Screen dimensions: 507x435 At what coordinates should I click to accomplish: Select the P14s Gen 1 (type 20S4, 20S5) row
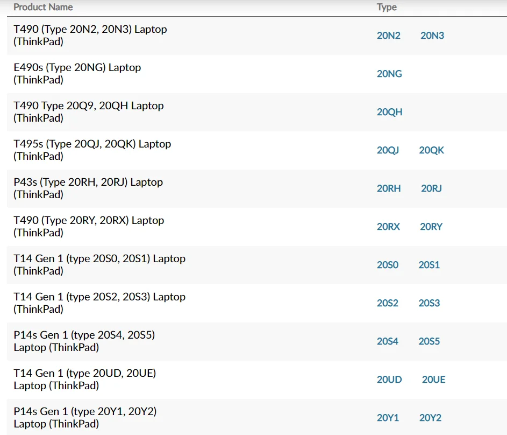point(257,341)
